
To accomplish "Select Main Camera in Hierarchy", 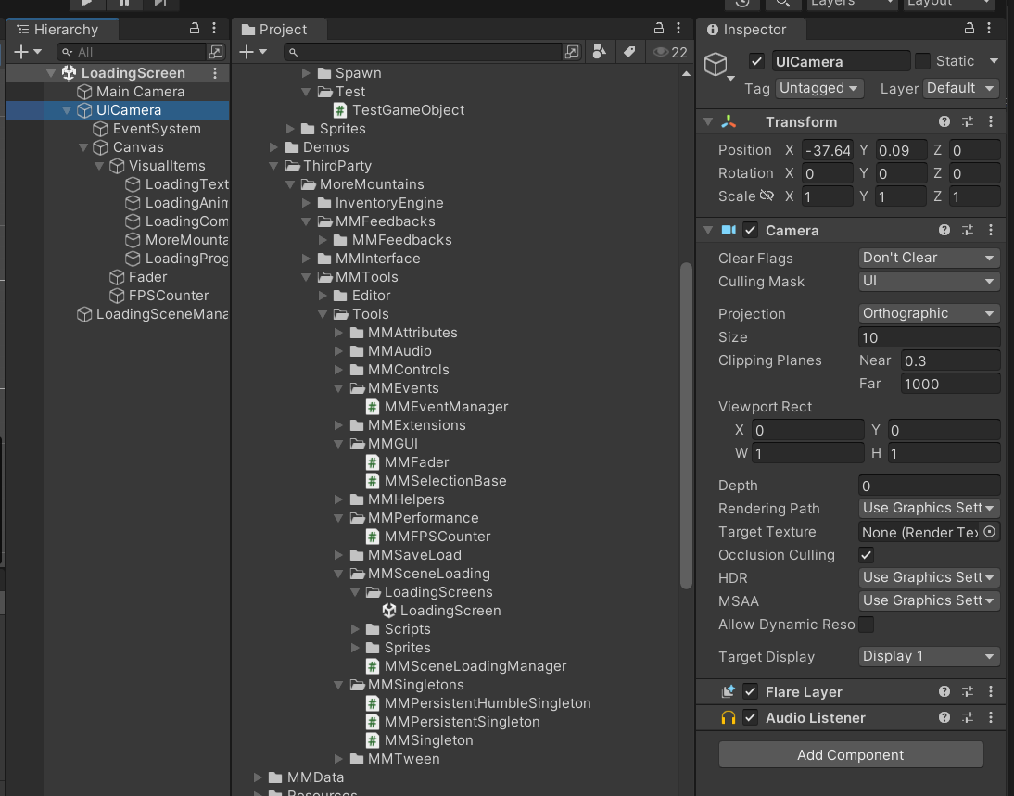I will coord(140,92).
